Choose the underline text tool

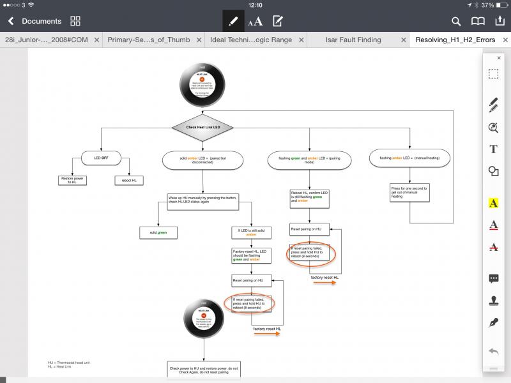pyautogui.click(x=493, y=225)
